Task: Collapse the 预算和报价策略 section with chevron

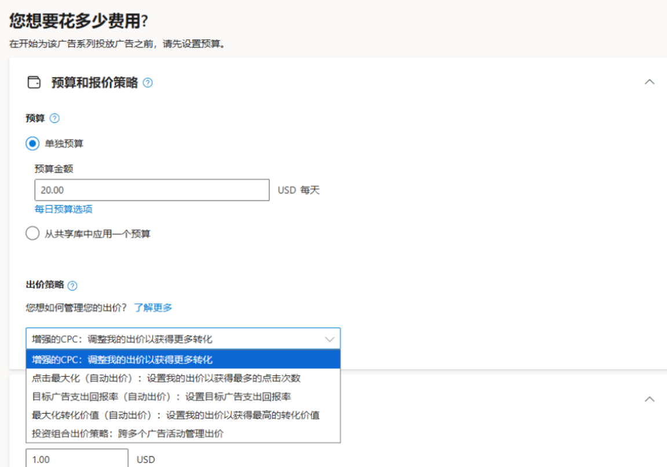Action: 649,82
